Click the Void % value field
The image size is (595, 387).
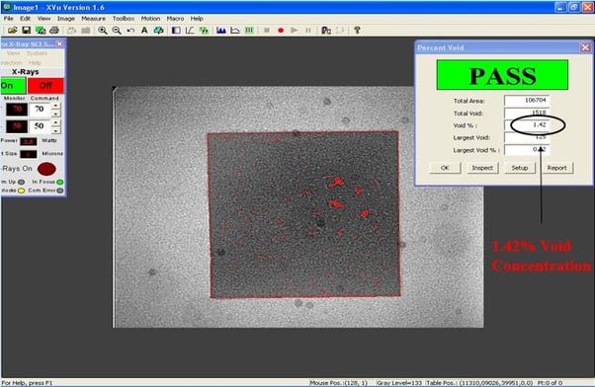click(x=527, y=125)
